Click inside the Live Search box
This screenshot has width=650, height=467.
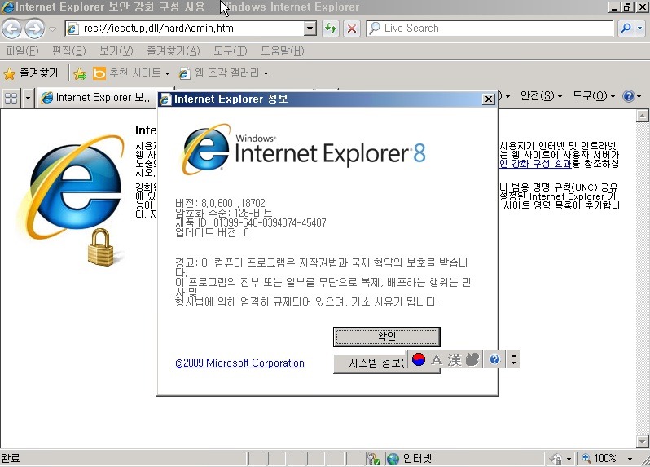[490, 29]
